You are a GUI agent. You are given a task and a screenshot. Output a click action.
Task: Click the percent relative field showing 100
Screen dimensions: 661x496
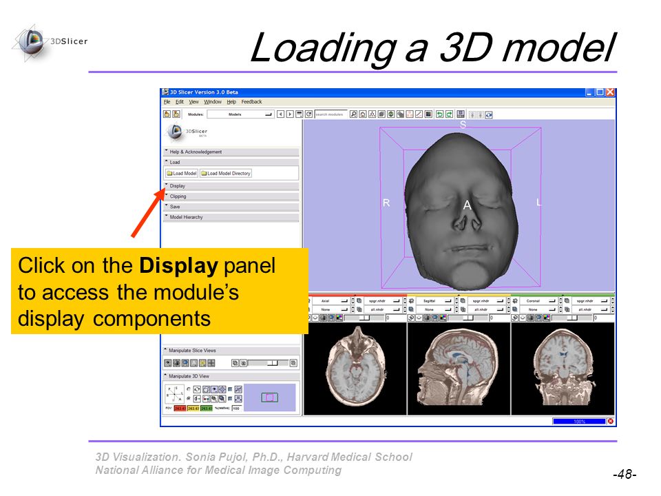[237, 409]
